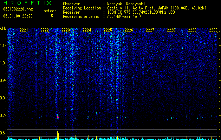Click the 2226 time marker
The height and width of the screenshot is (140, 221).
[x=129, y=30]
